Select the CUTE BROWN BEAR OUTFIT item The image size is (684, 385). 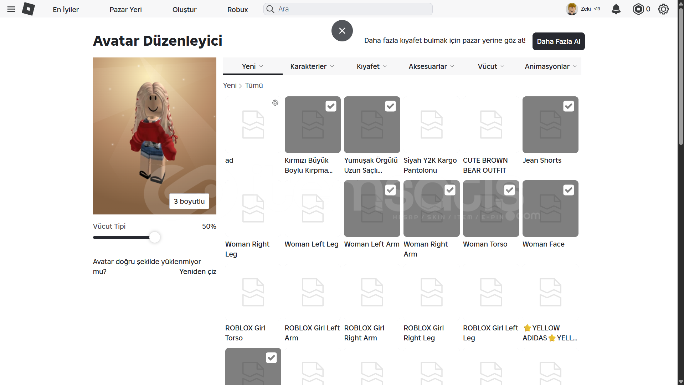pyautogui.click(x=491, y=125)
